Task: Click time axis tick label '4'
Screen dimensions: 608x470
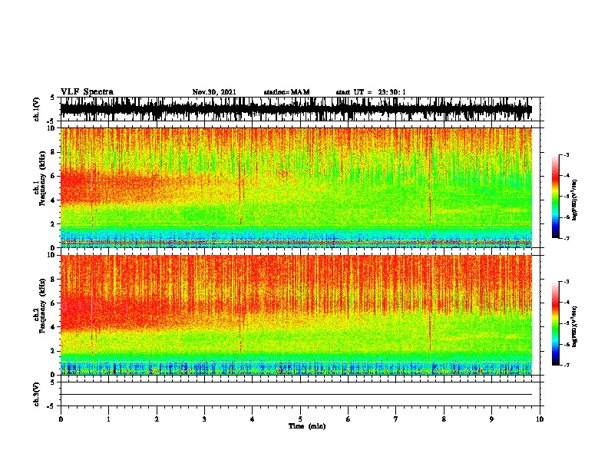Action: point(253,419)
